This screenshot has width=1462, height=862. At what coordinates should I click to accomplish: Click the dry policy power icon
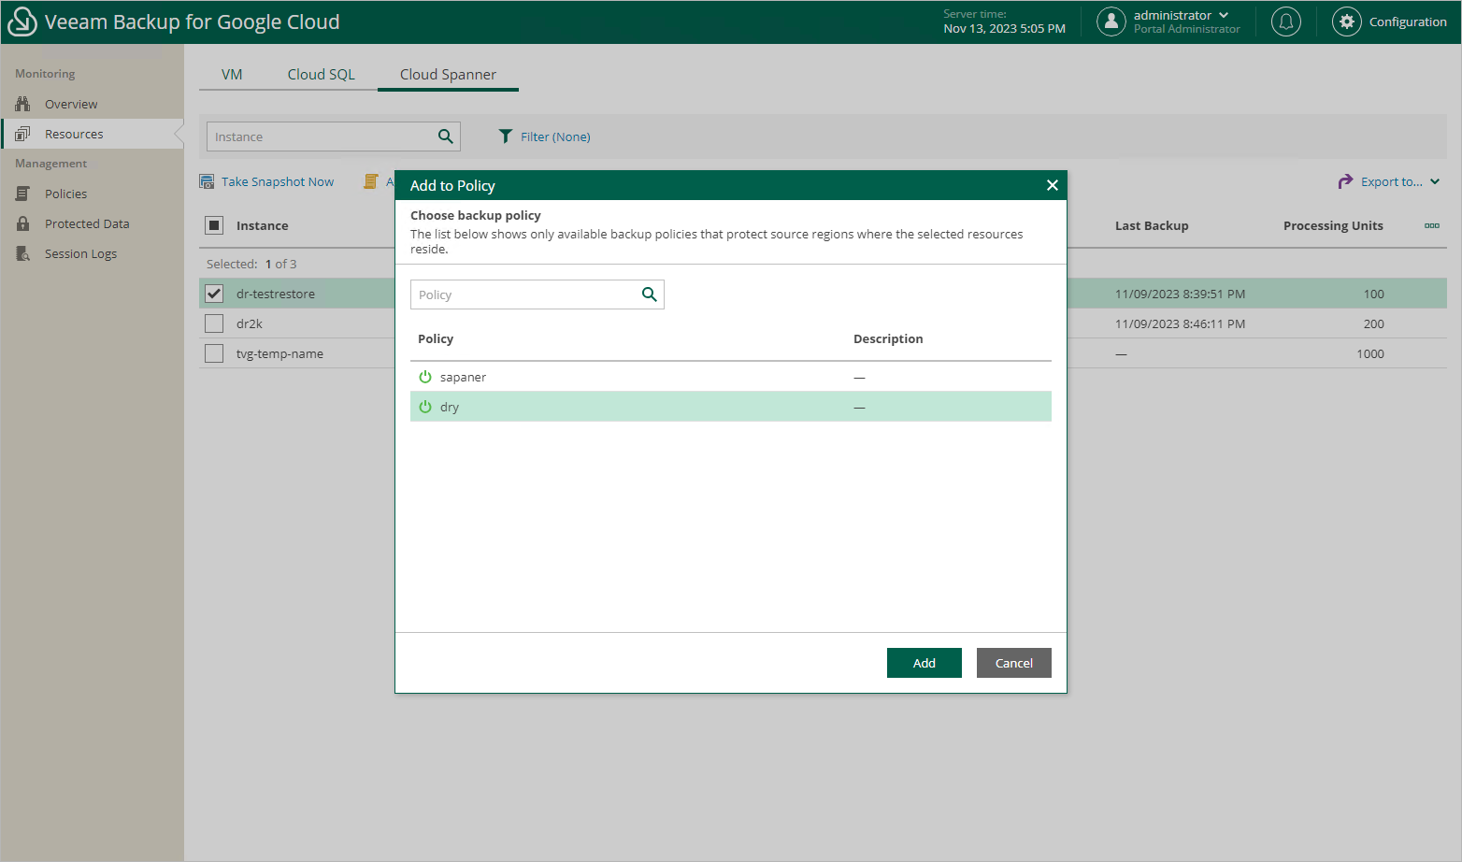tap(425, 407)
